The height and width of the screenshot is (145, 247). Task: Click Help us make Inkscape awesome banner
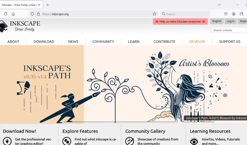[180, 21]
